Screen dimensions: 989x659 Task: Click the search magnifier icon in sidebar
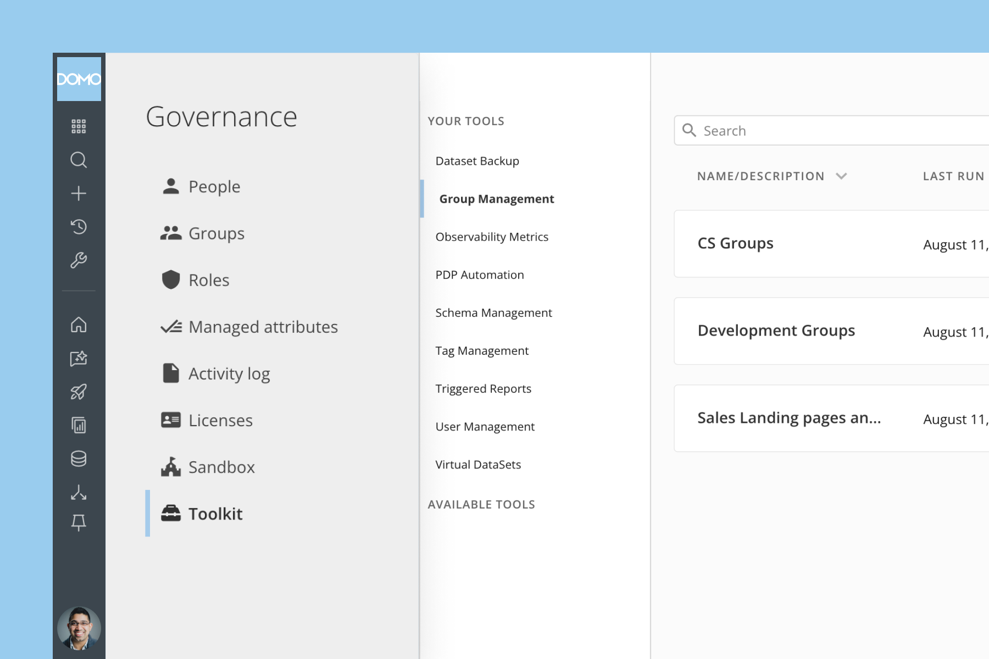[79, 160]
